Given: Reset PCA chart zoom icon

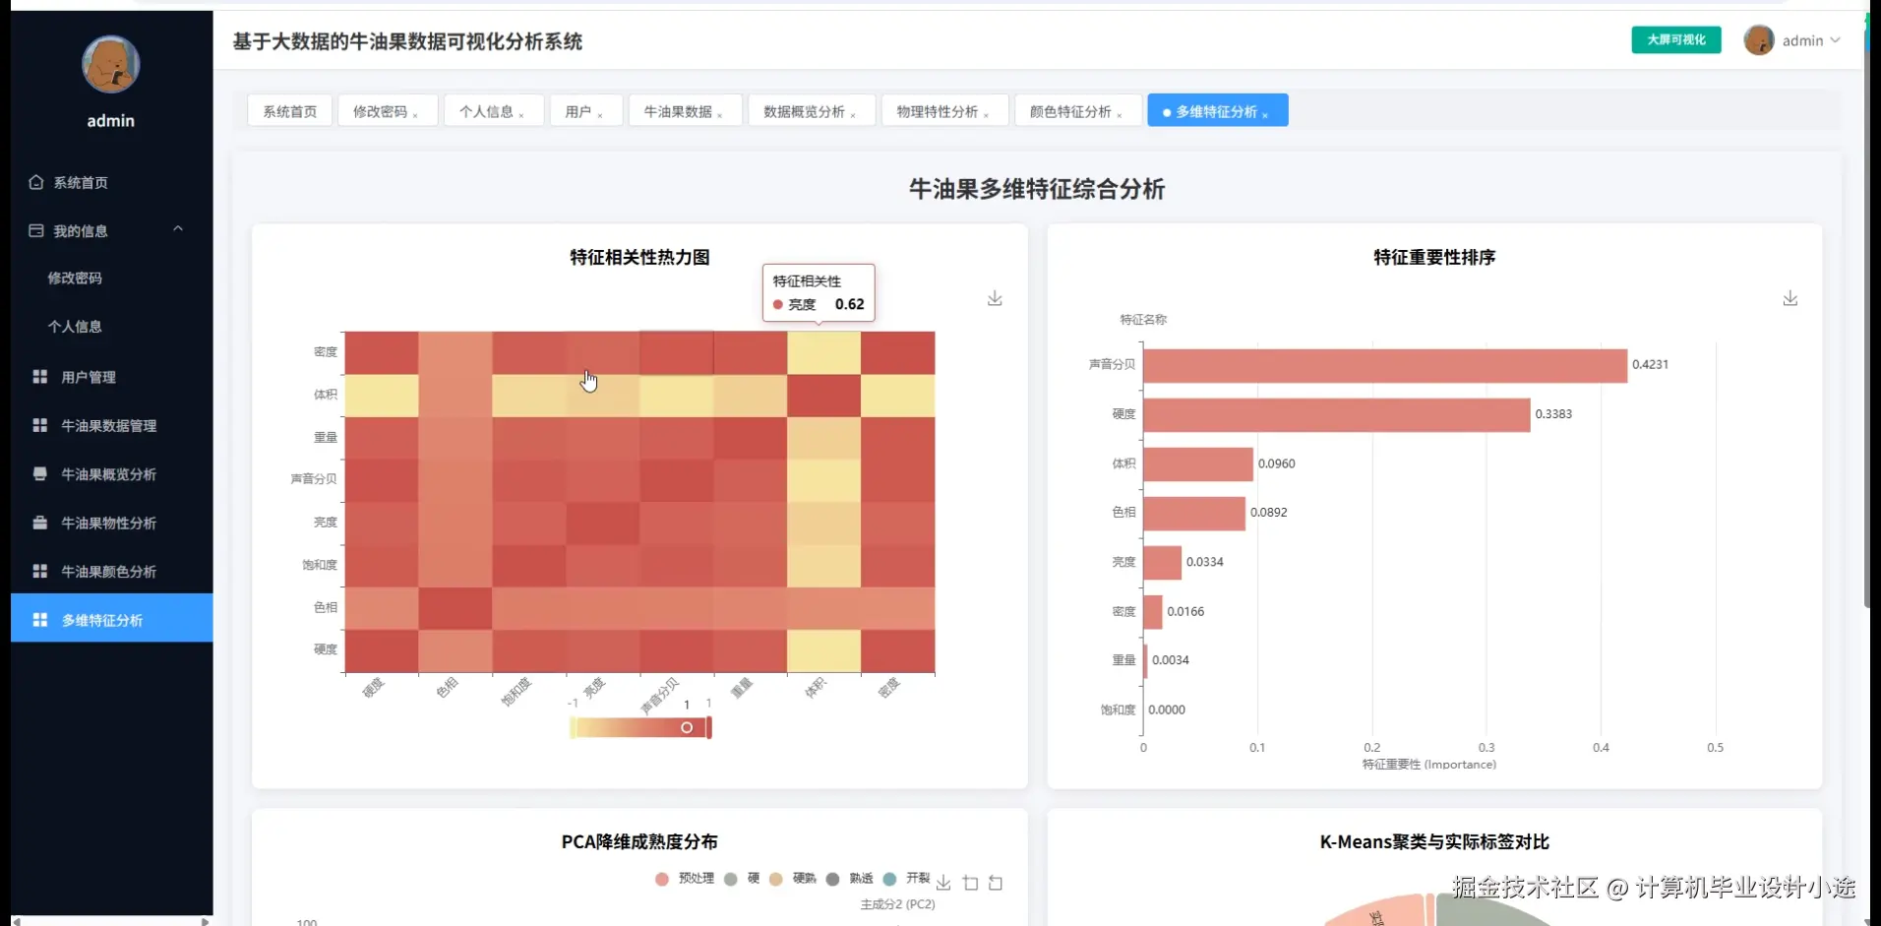Looking at the screenshot, I should [996, 883].
